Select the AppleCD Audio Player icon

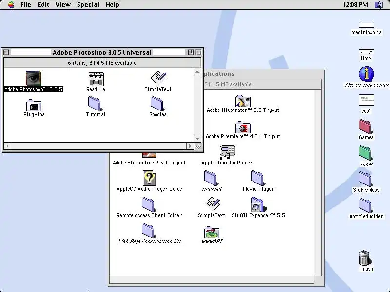(x=227, y=152)
